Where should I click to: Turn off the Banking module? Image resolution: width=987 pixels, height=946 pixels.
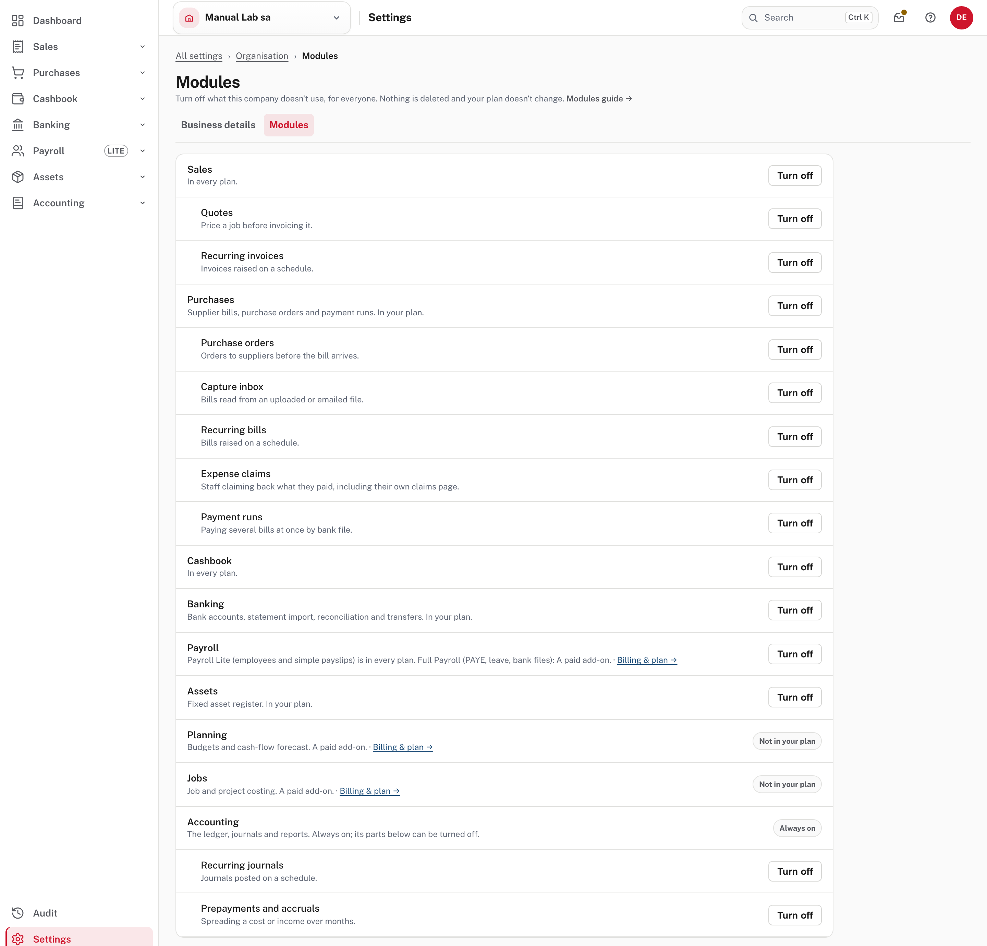coord(795,610)
